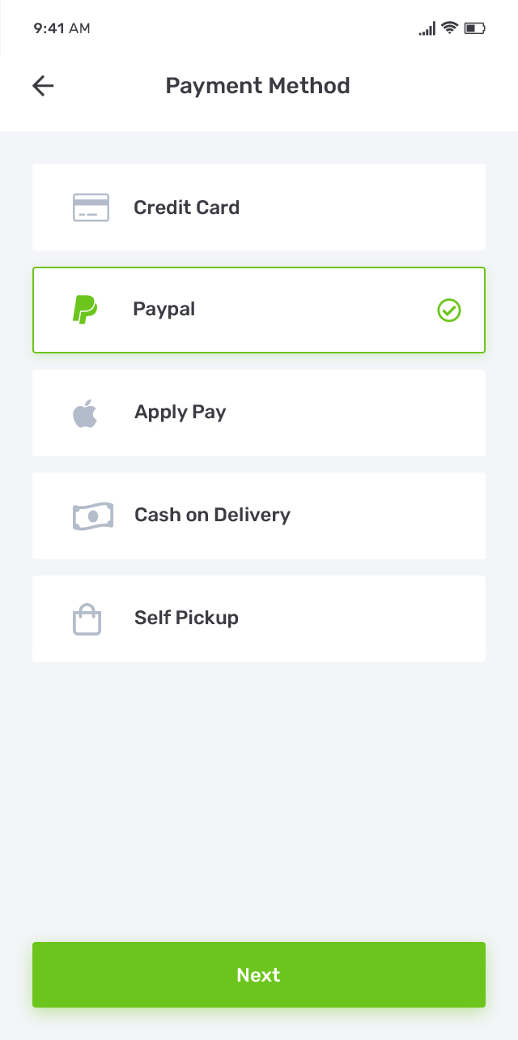Tap the 9:41 AM clock text
This screenshot has height=1040, width=518.
point(62,28)
